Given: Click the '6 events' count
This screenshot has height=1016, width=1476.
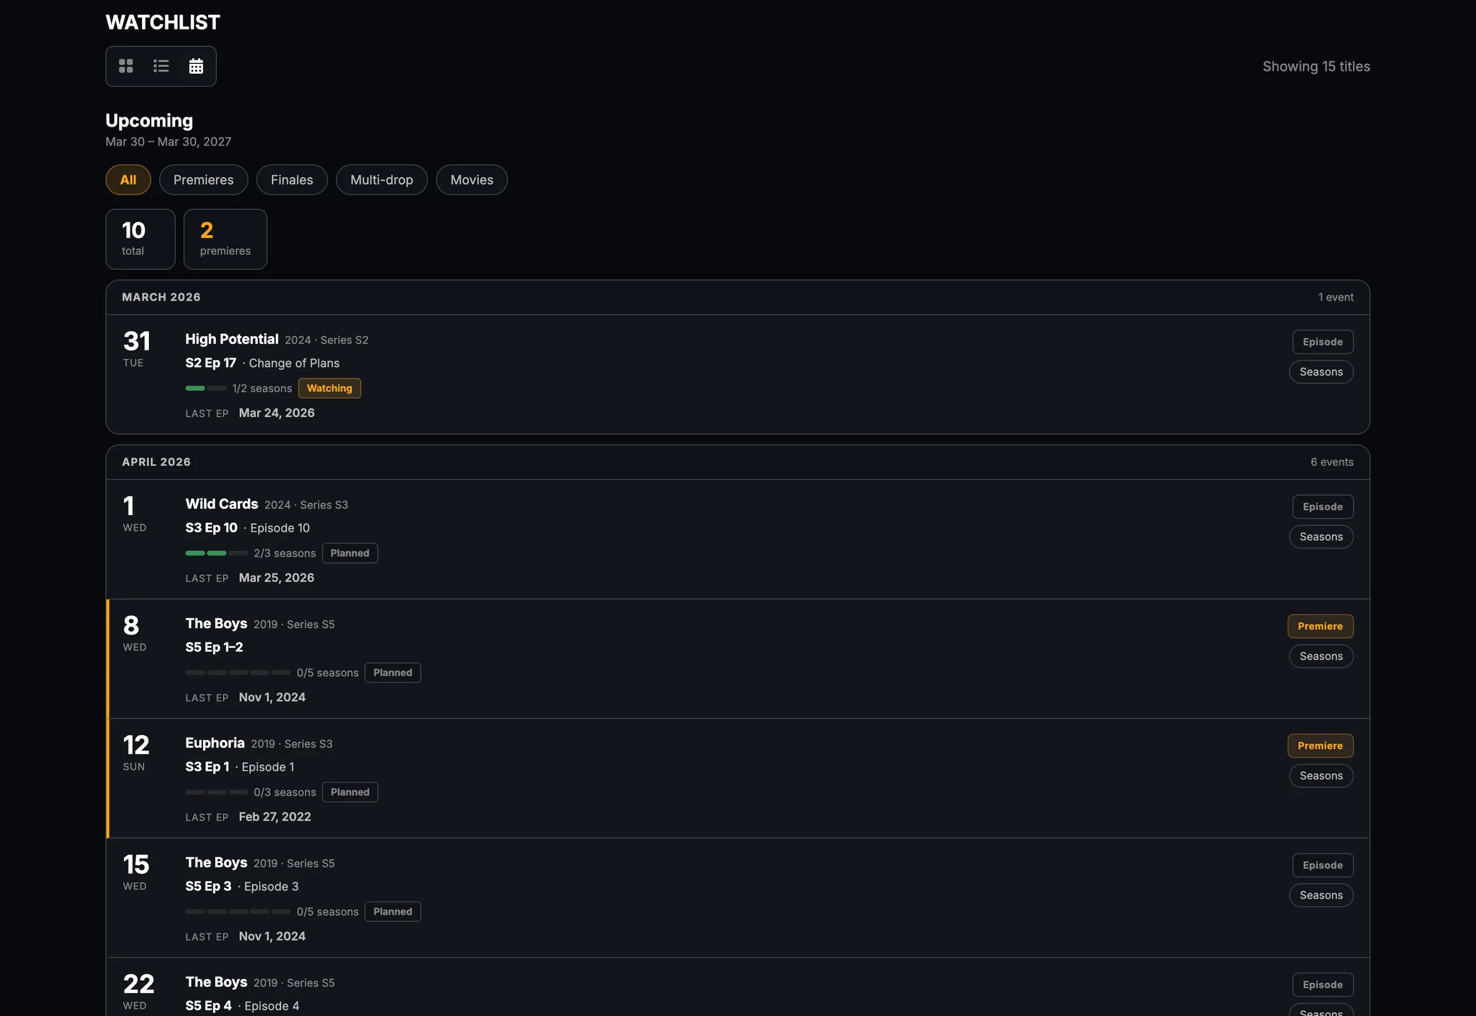Looking at the screenshot, I should click(x=1332, y=462).
